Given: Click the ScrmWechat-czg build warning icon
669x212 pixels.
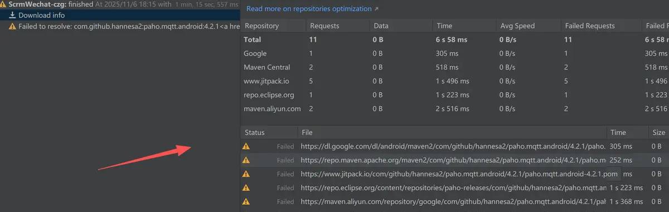Looking at the screenshot, I should coord(4,4).
